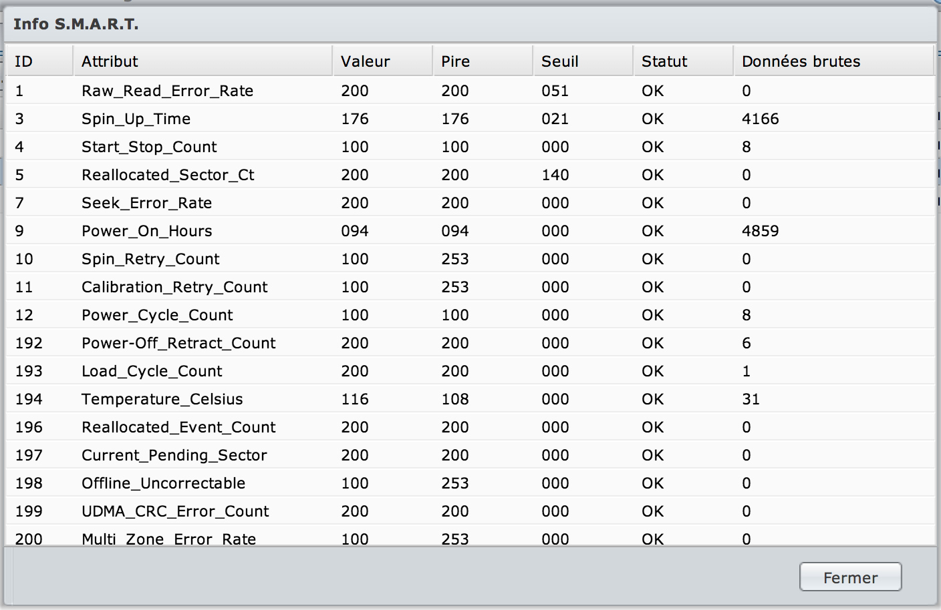Screen dimensions: 941x610
Task: Select the Power-Off_Retract_Count row
Action: [x=178, y=343]
